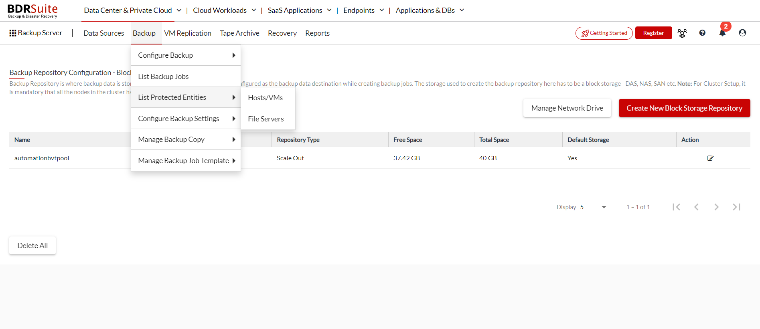
Task: Open the Tape Archive tab
Action: (x=239, y=33)
